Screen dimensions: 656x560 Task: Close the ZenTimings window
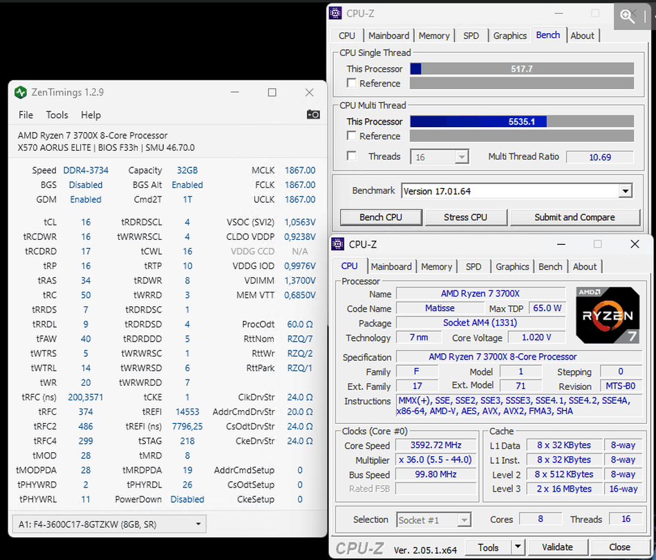(309, 92)
